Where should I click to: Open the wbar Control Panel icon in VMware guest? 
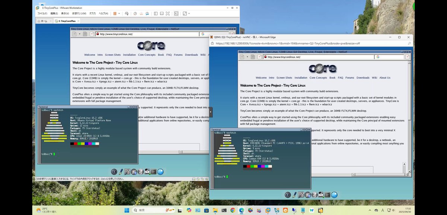[x=127, y=172]
